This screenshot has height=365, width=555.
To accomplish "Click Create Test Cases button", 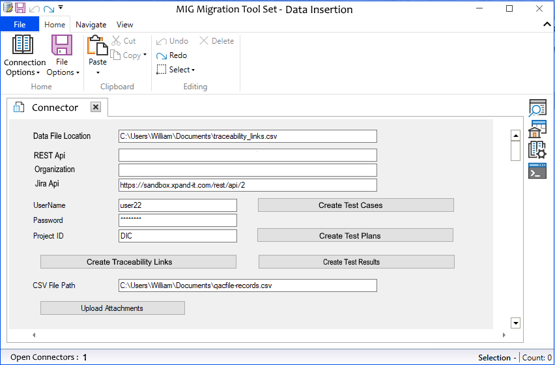I will [x=356, y=205].
